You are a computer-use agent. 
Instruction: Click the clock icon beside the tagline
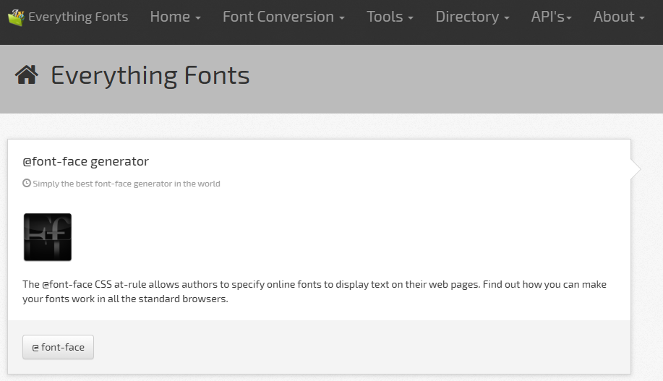point(27,183)
